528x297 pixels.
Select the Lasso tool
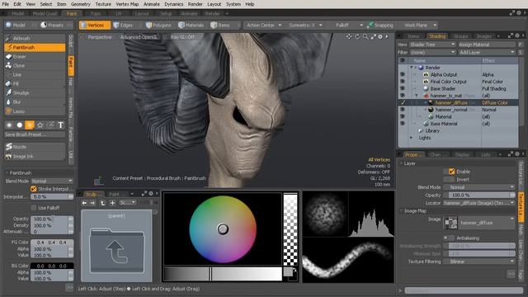pyautogui.click(x=35, y=111)
